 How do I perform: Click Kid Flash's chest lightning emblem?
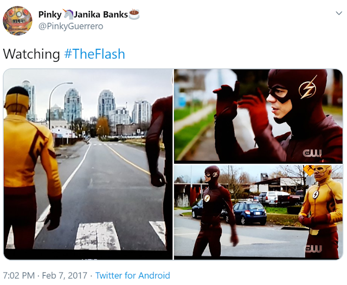(316, 195)
